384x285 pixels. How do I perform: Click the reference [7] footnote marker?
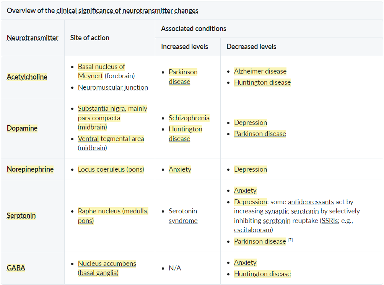point(290,240)
